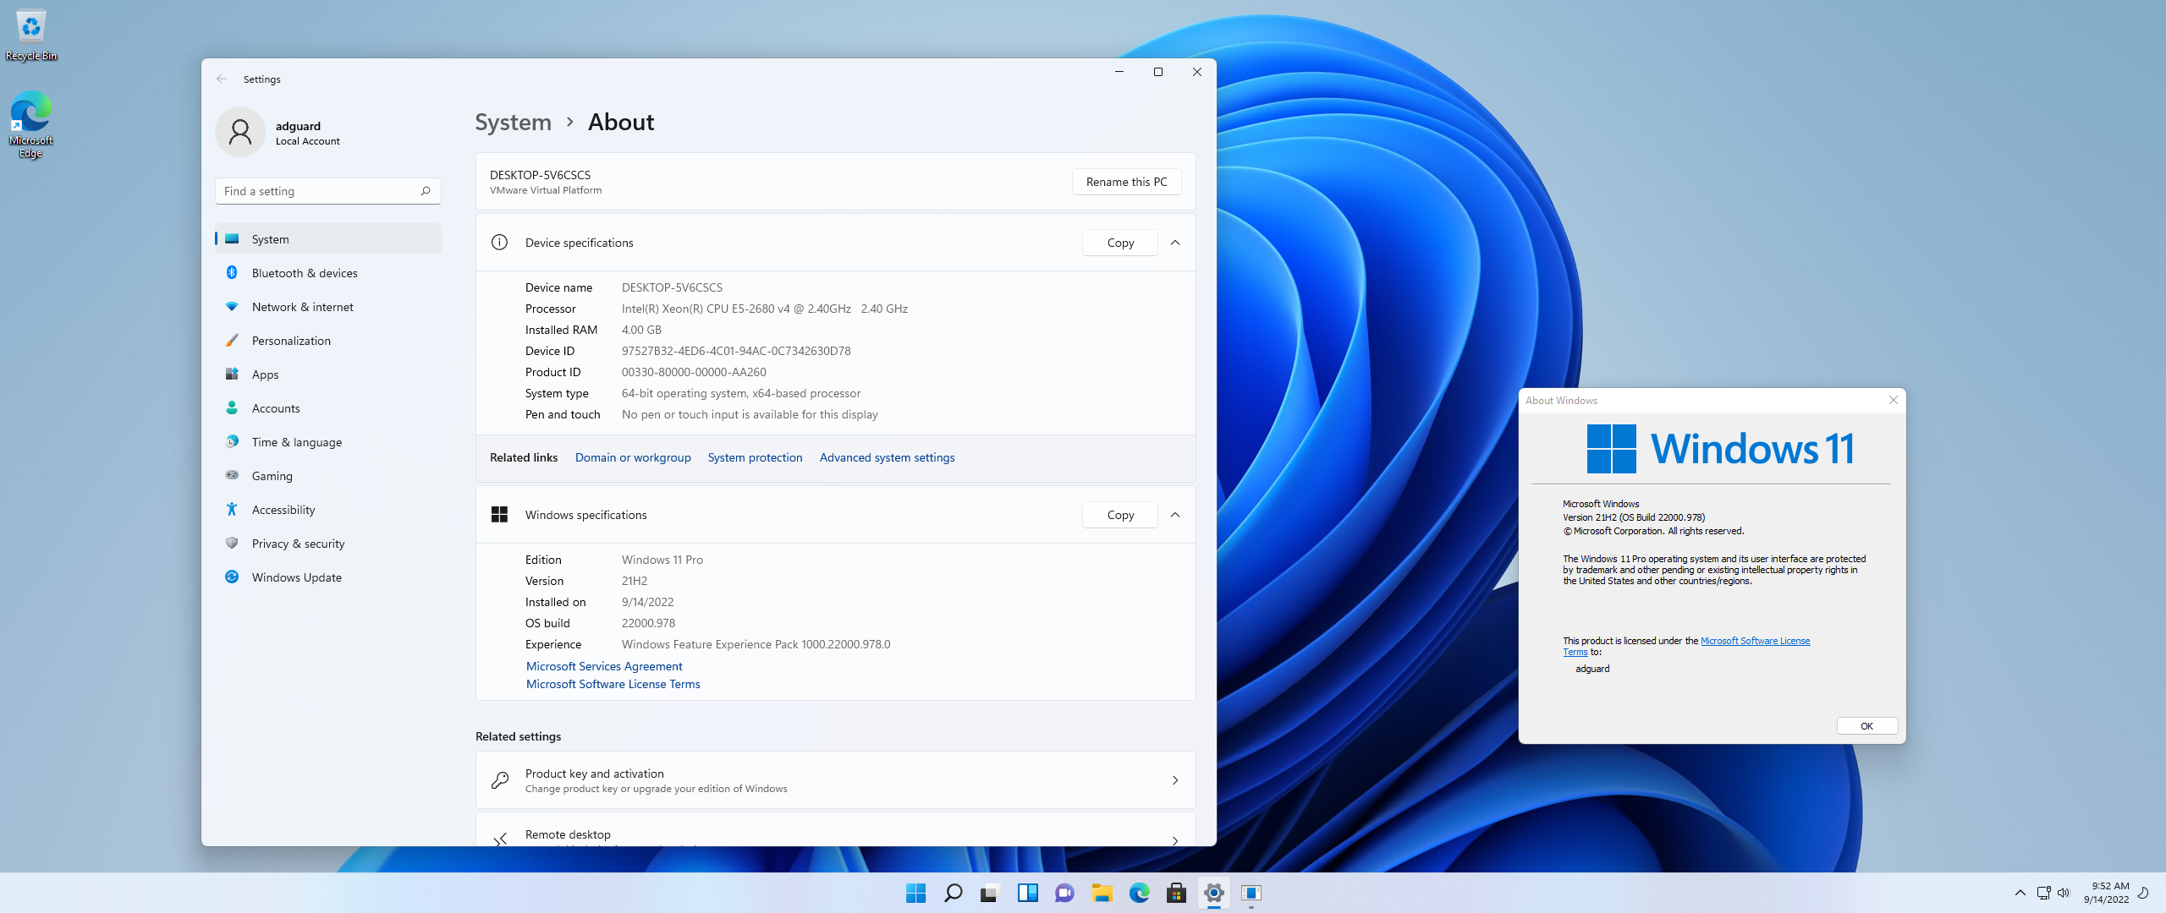Open Microsoft Software License Terms in Settings
Screen dimensions: 2166x913
[613, 684]
